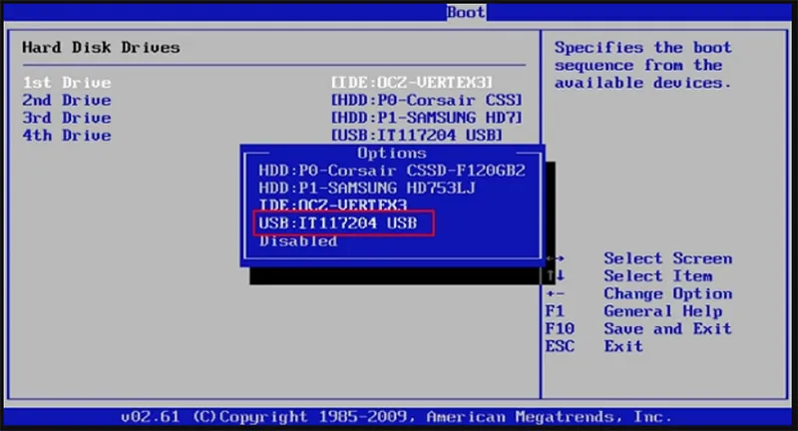The width and height of the screenshot is (798, 431).
Task: Choose IDE:OCZ-VERTEX3 in the Options popup
Action: (x=333, y=206)
